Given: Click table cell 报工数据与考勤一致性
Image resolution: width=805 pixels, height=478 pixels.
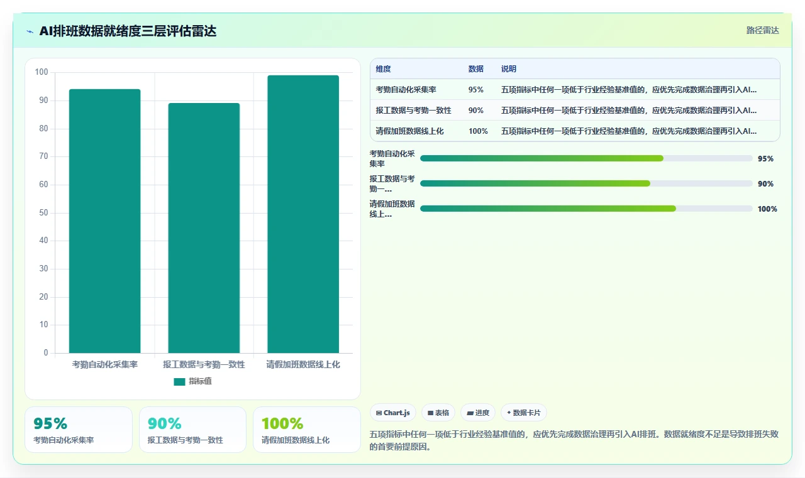Looking at the screenshot, I should point(413,111).
